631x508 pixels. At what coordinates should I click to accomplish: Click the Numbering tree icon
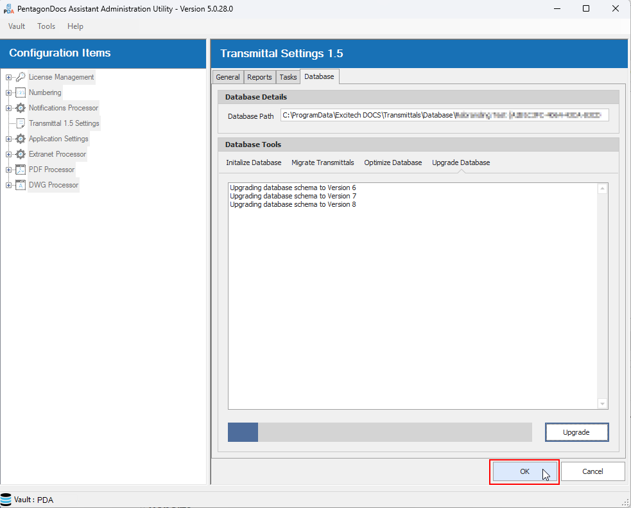pos(21,92)
